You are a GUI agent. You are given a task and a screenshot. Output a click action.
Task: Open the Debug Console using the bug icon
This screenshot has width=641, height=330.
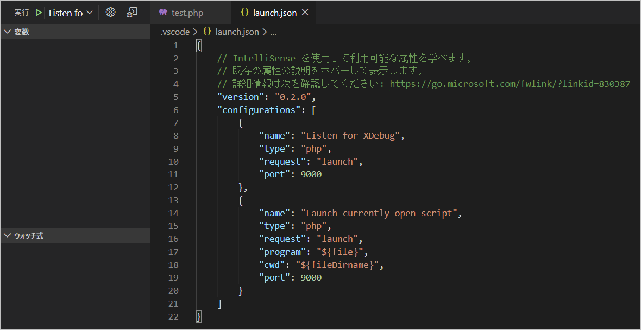132,11
